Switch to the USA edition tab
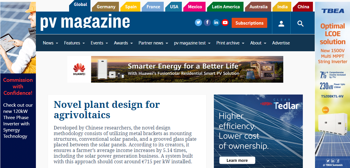 (174, 7)
